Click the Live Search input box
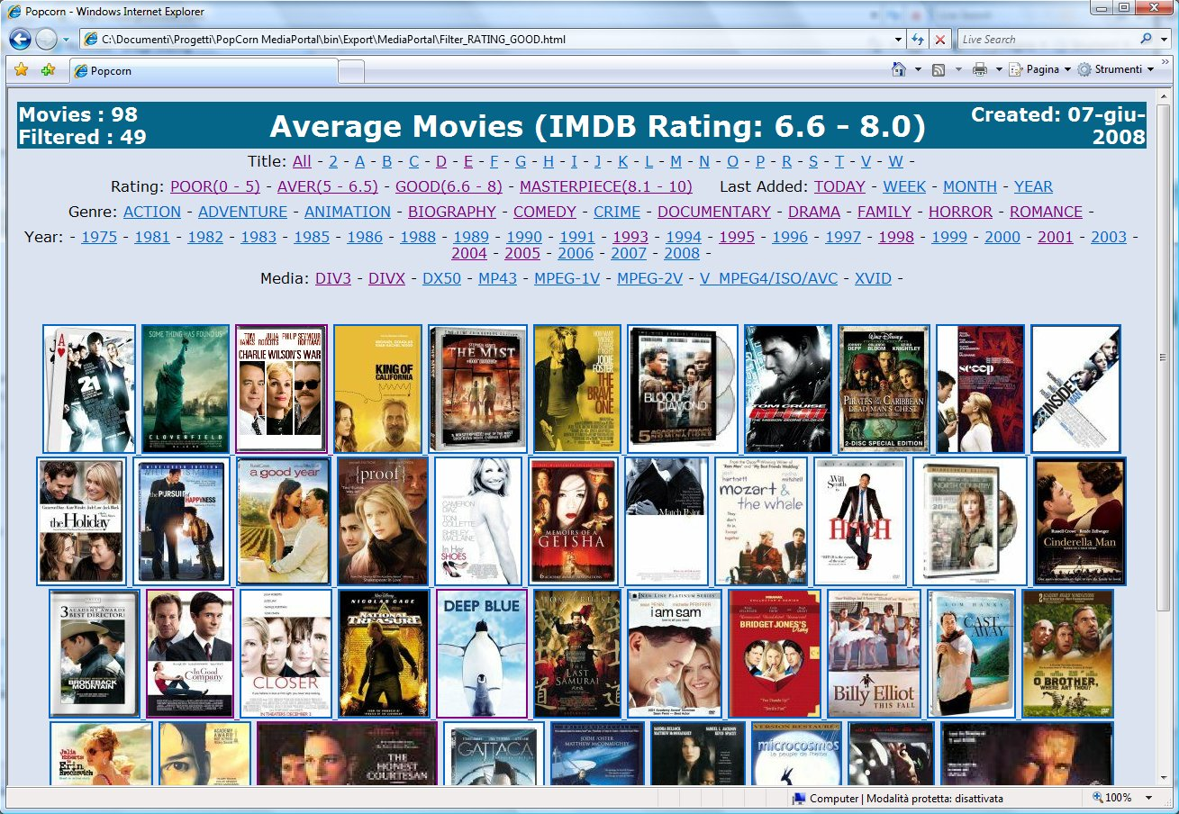The height and width of the screenshot is (814, 1179). (1047, 40)
